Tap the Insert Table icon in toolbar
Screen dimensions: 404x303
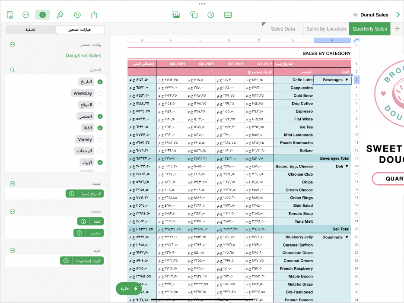(x=228, y=15)
